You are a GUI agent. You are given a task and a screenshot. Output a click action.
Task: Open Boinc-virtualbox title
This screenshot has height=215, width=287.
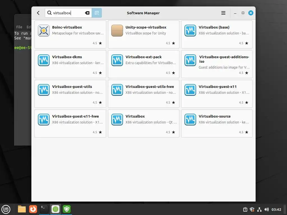pyautogui.click(x=67, y=27)
